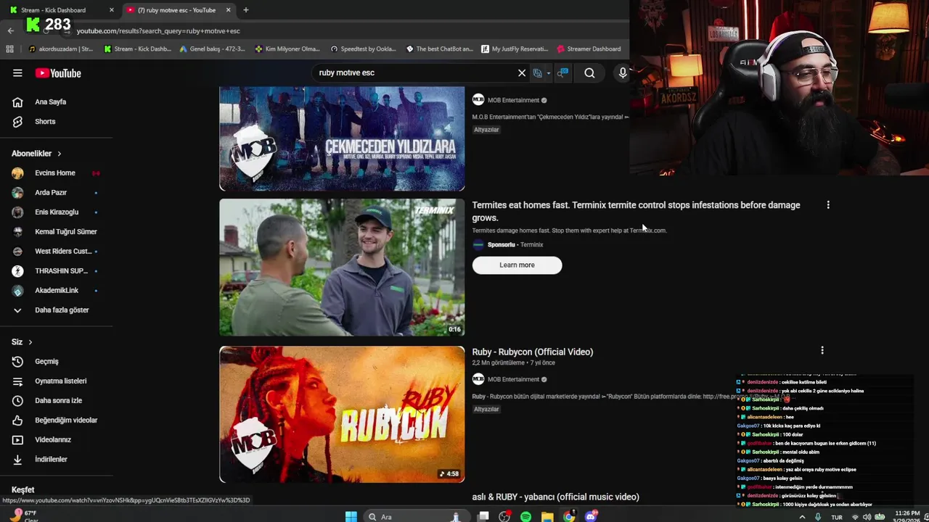The height and width of the screenshot is (522, 929).
Task: Expand the Abonelikler section
Action: 36,154
